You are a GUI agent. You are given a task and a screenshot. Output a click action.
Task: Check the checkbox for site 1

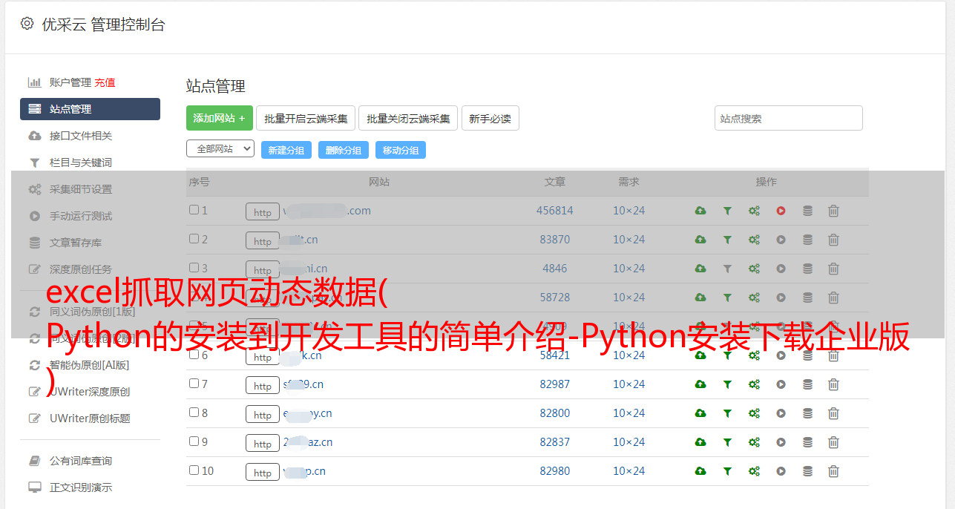click(194, 210)
